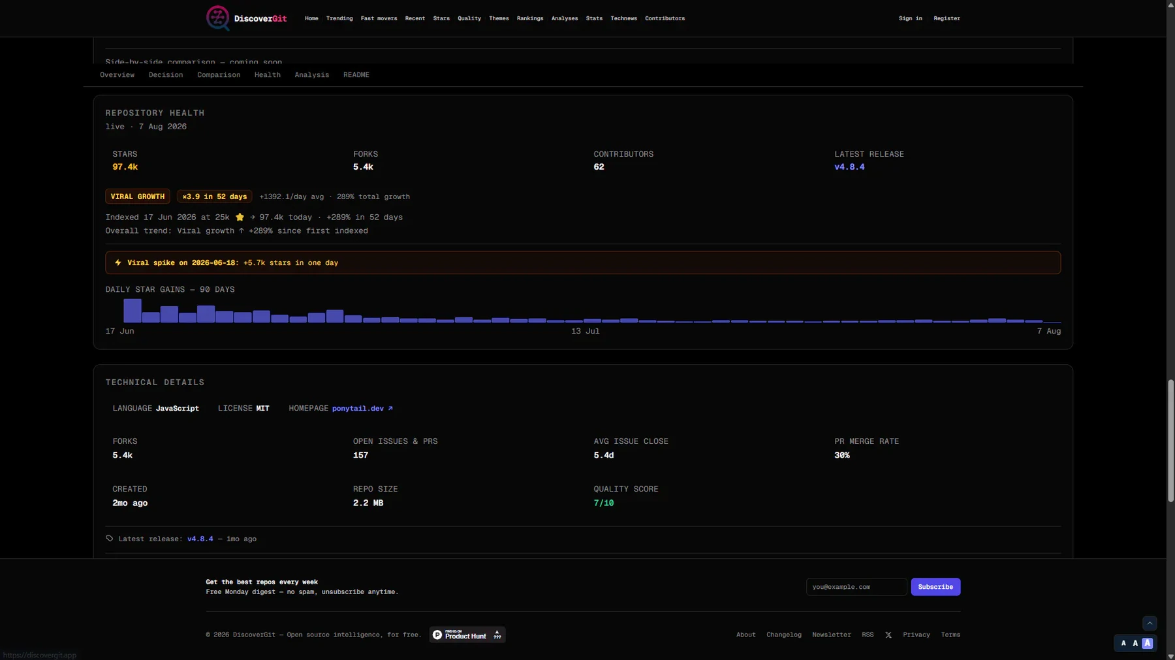
Task: Click the '13 Jul' chart axis label
Action: tap(586, 332)
